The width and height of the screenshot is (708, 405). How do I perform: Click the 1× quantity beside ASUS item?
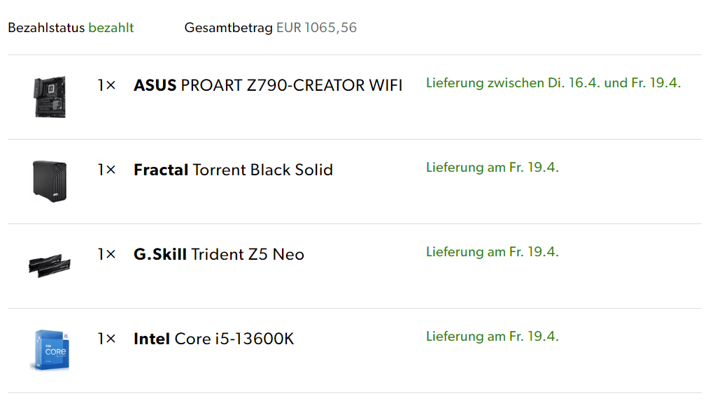click(106, 86)
